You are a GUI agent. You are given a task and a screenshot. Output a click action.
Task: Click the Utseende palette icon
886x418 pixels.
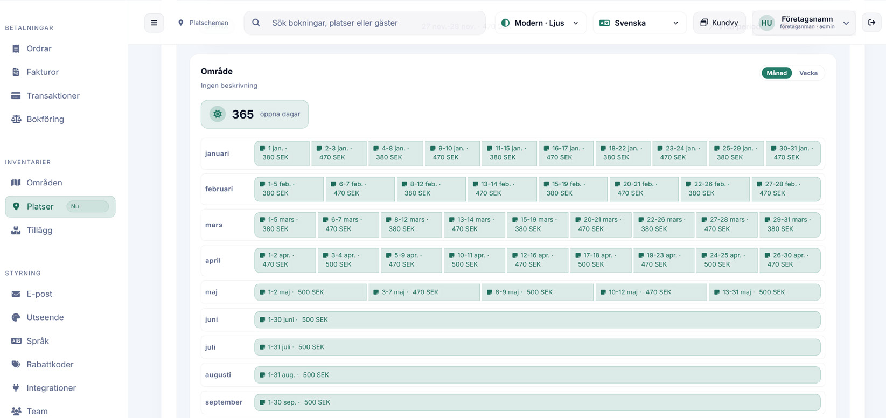(16, 317)
